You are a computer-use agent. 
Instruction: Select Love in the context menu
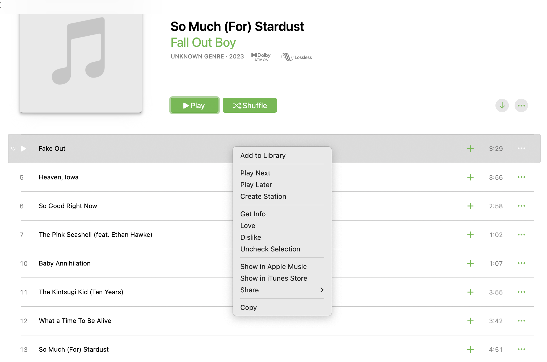point(248,226)
